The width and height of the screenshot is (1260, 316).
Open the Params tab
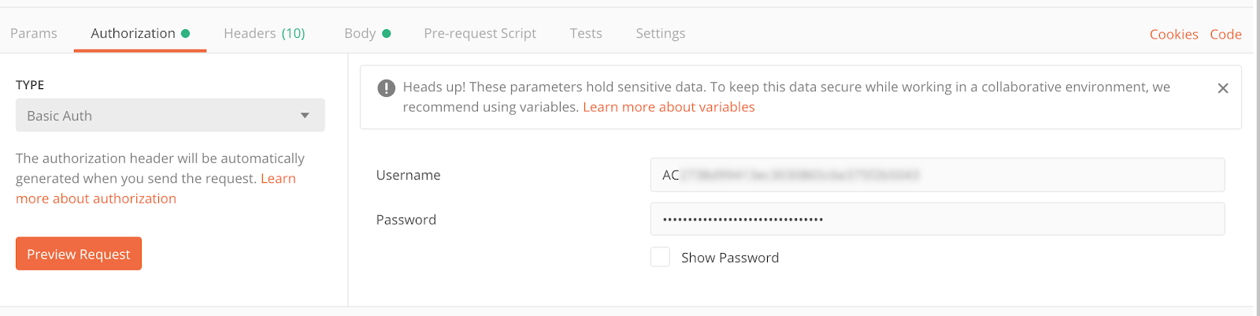[x=34, y=33]
